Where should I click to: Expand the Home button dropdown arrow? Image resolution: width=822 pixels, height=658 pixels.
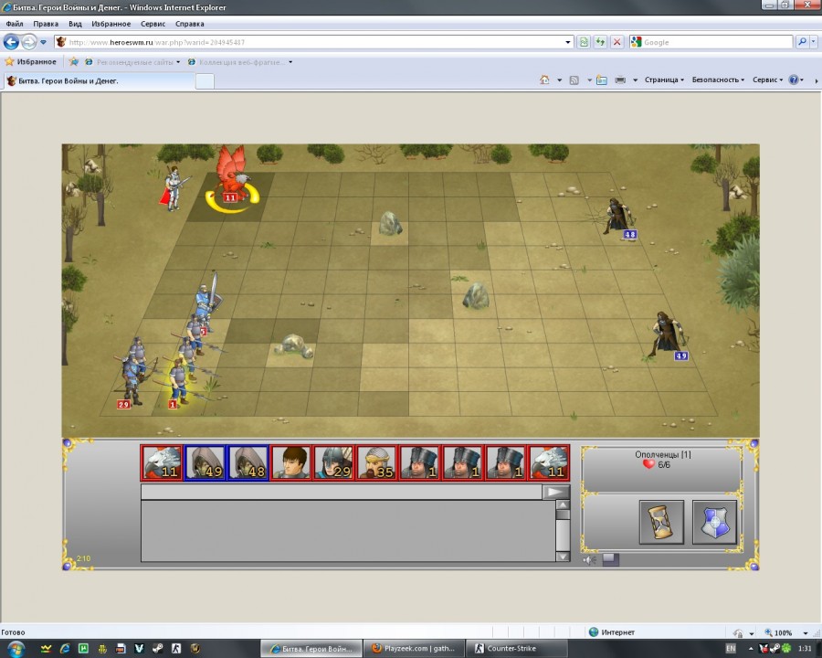click(x=559, y=80)
